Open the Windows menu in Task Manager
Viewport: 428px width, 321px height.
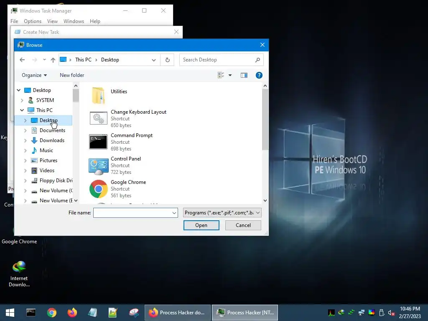(x=74, y=21)
